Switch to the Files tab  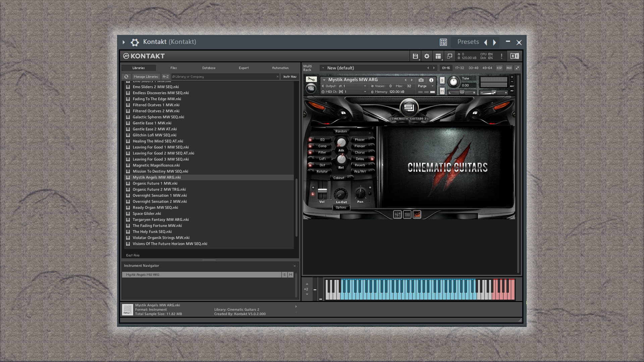(173, 68)
